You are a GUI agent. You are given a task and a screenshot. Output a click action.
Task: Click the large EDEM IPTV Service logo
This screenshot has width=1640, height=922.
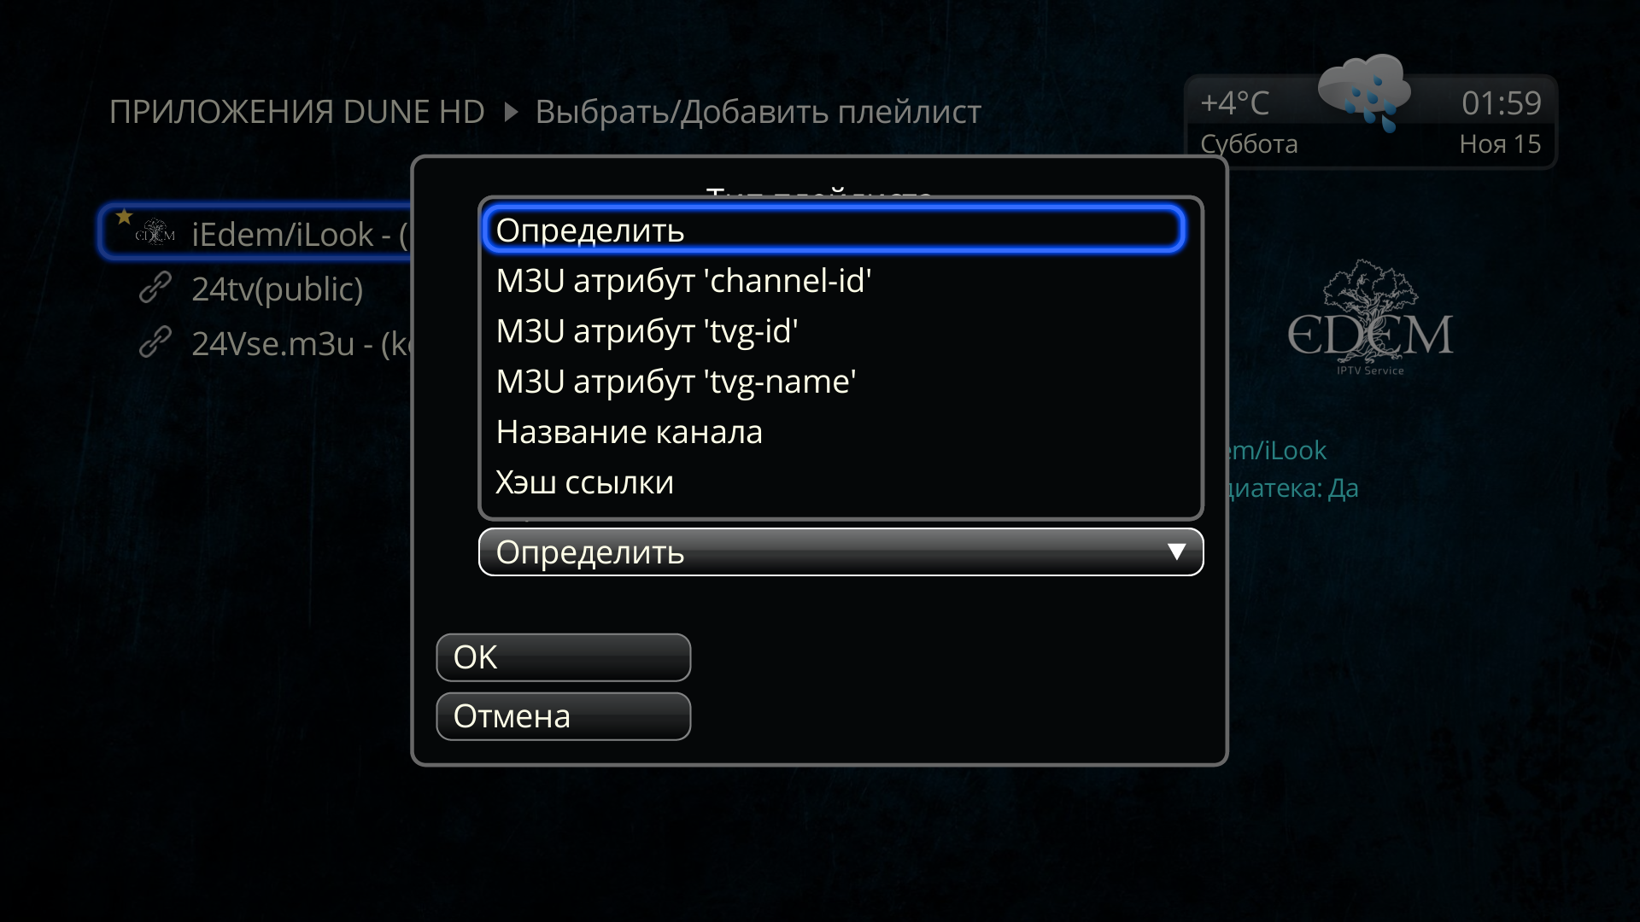(x=1370, y=318)
